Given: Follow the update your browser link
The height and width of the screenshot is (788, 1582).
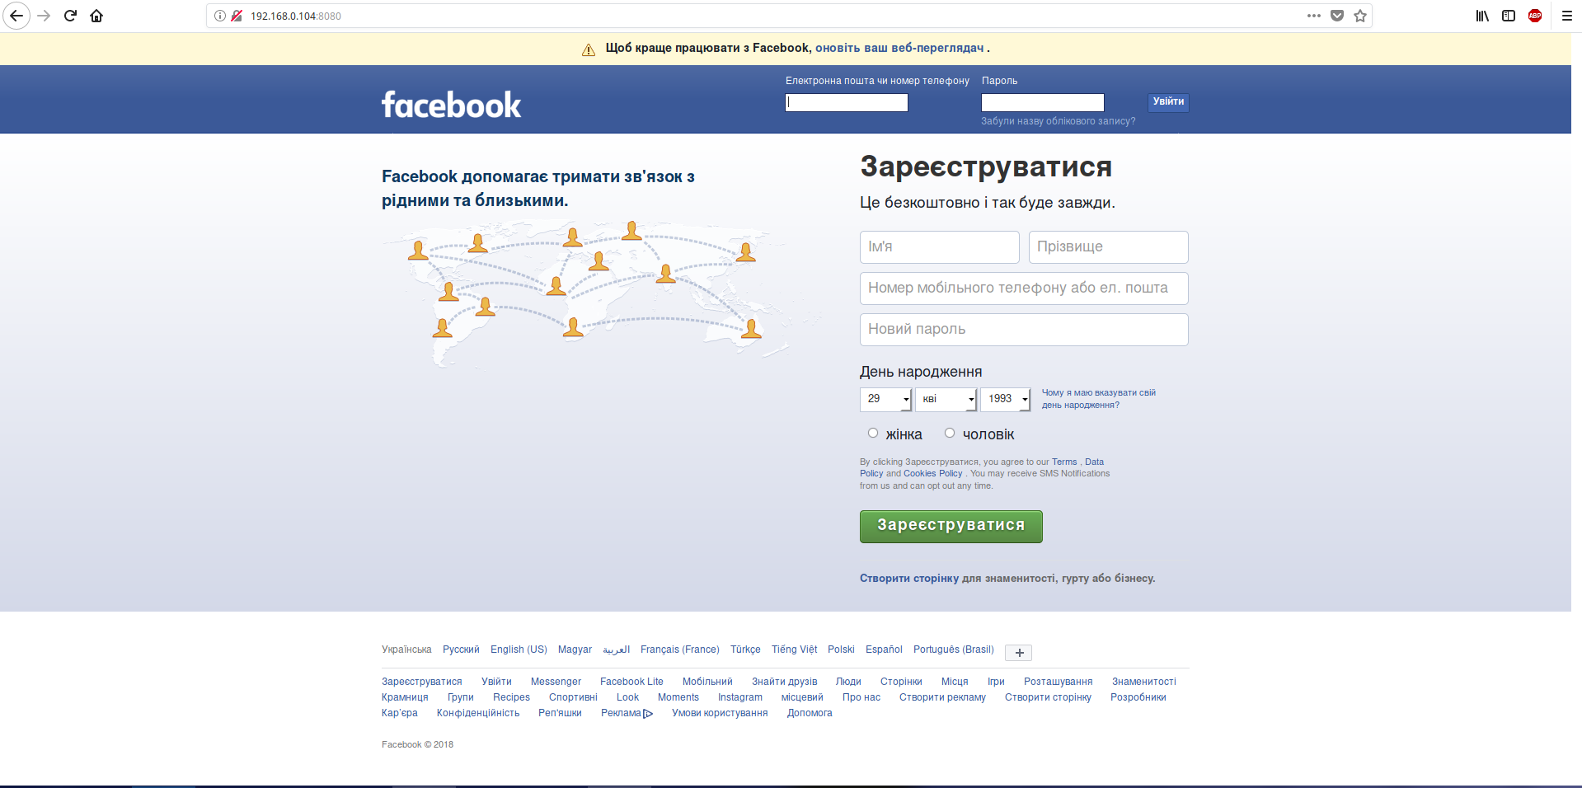Looking at the screenshot, I should pos(899,48).
